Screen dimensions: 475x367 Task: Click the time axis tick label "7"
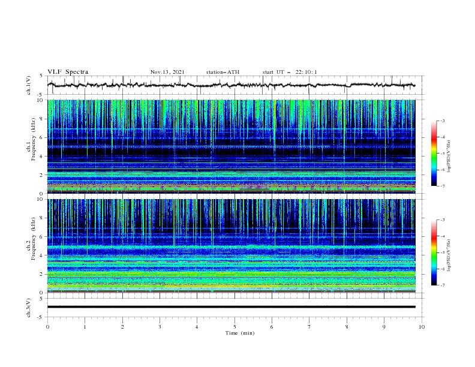[x=309, y=327]
